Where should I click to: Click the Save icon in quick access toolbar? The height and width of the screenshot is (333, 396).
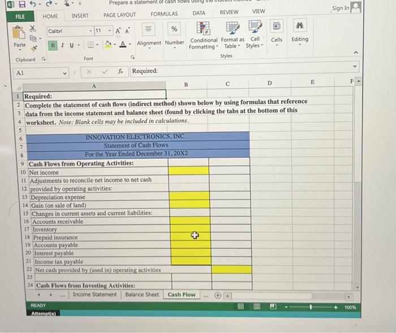point(22,4)
